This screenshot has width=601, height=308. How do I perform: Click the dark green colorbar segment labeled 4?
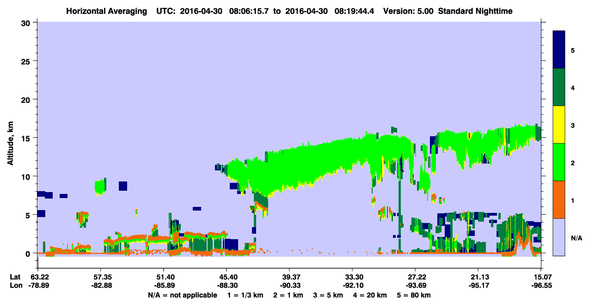tap(559, 87)
